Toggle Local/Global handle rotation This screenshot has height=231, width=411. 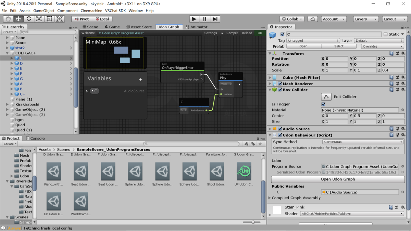click(x=102, y=19)
